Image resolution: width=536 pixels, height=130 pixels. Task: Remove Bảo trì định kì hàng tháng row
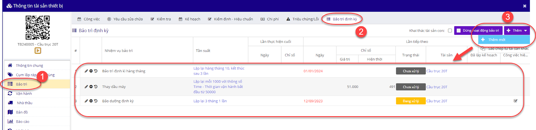(x=91, y=71)
